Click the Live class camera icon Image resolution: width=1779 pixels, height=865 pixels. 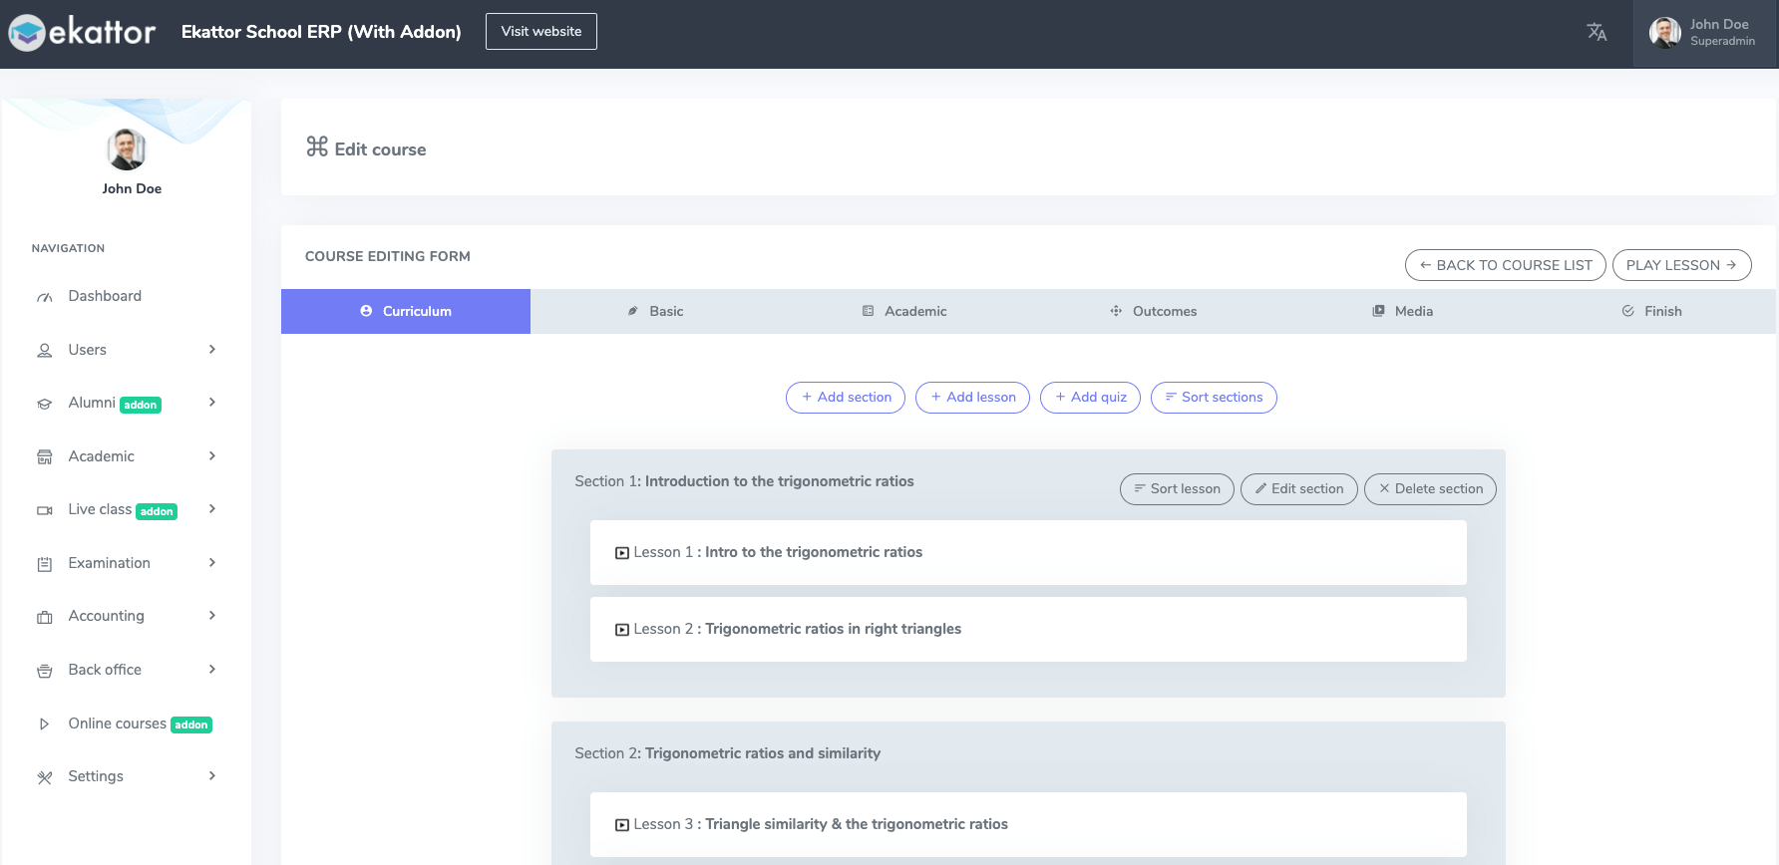coord(45,510)
